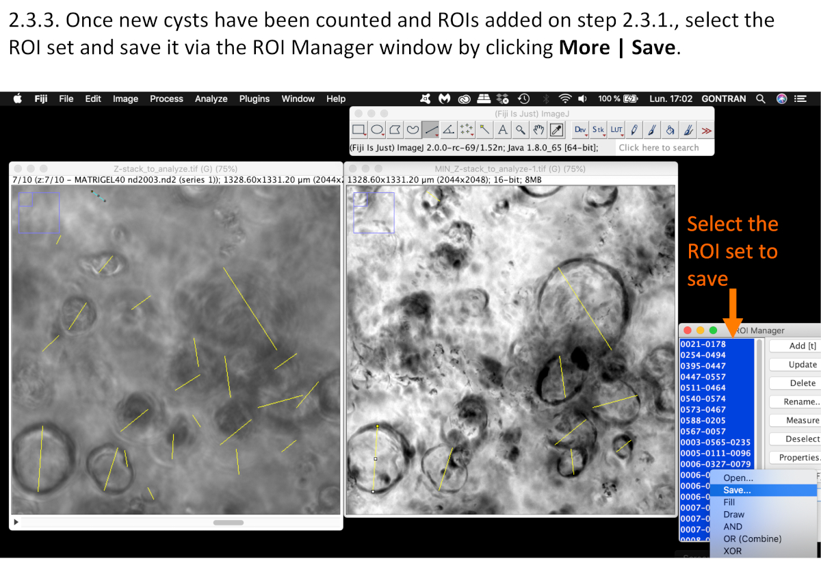
Task: Open the Stk stacks menu tool
Action: (x=598, y=129)
